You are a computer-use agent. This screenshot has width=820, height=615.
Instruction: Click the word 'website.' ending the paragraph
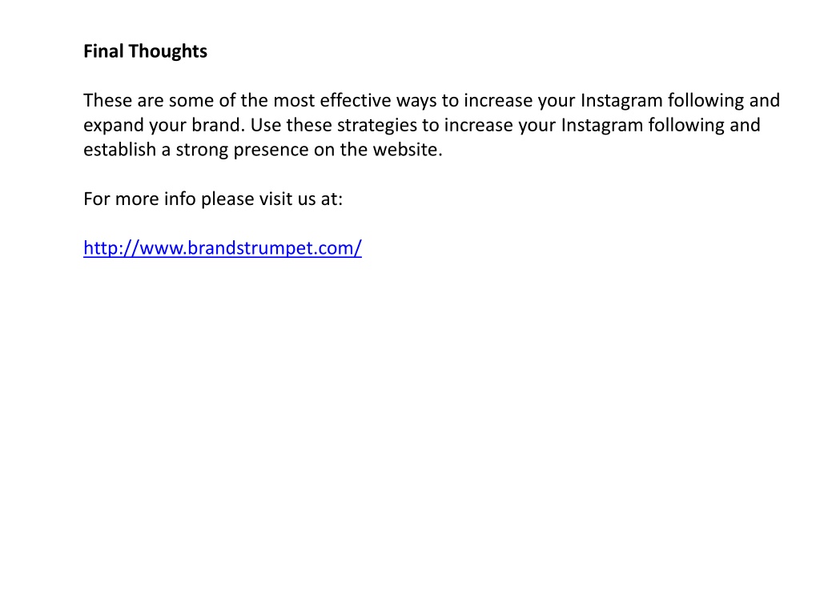click(408, 150)
